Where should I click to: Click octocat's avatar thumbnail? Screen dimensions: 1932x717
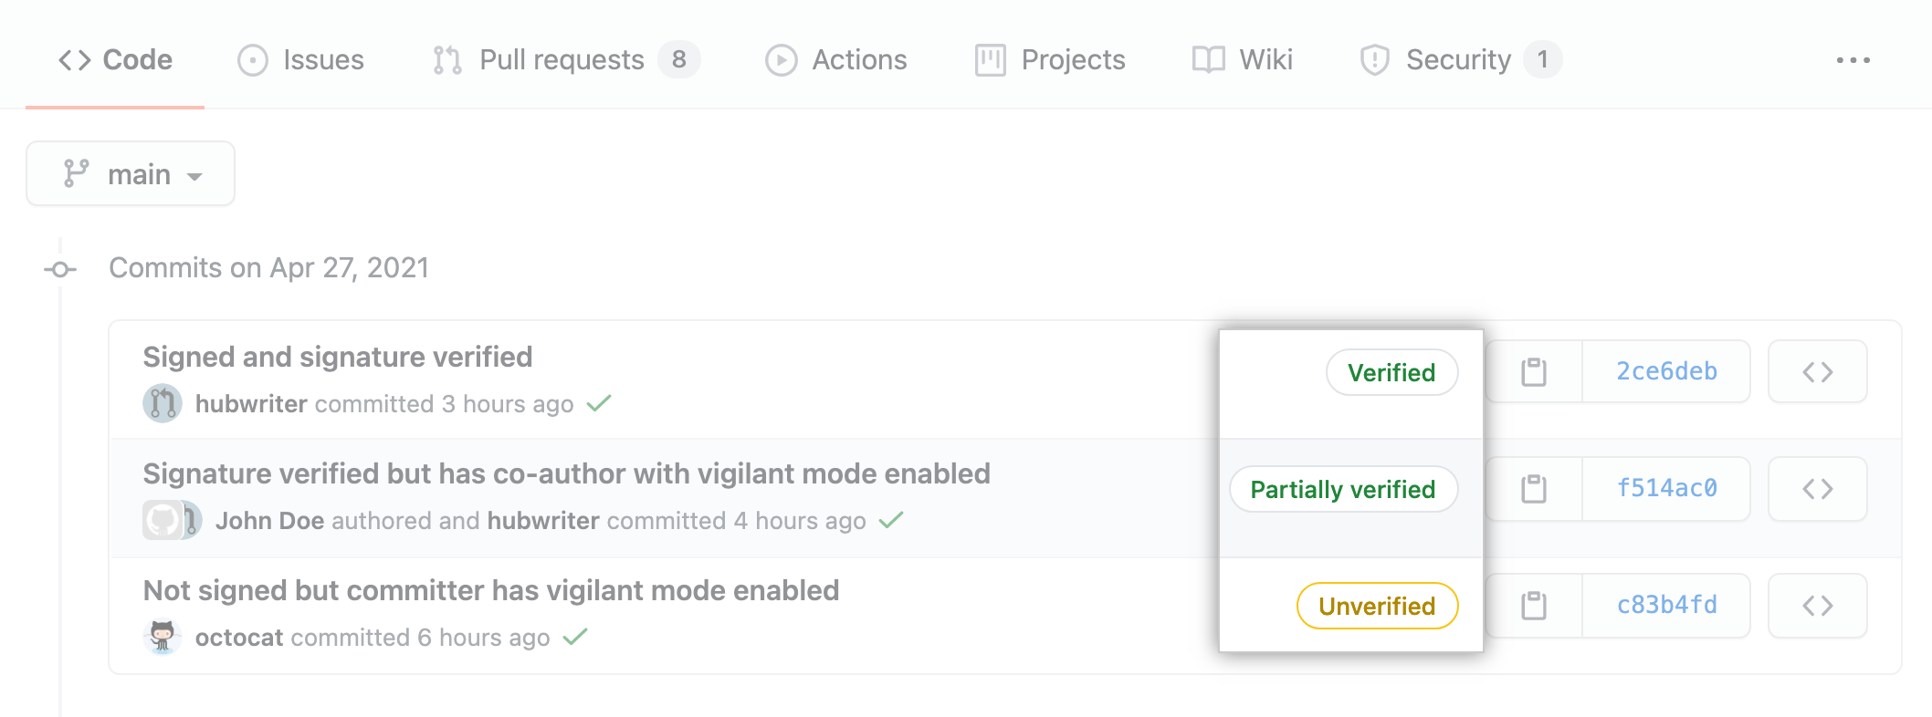point(163,636)
